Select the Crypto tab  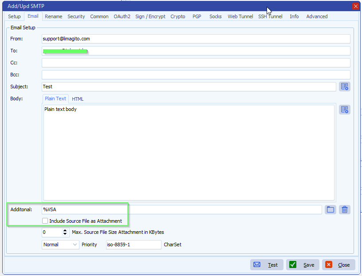point(178,16)
